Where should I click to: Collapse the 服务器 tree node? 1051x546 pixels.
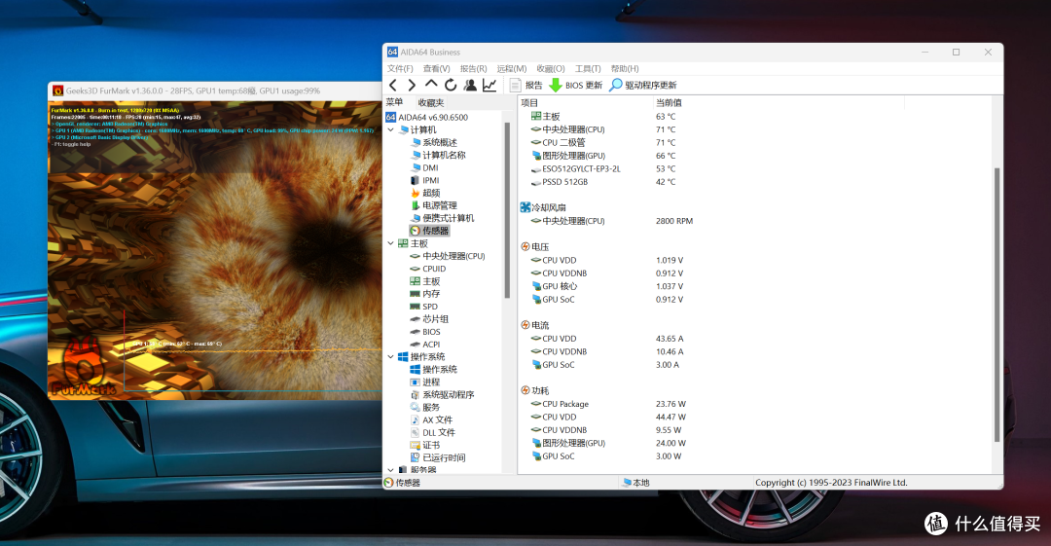(391, 469)
